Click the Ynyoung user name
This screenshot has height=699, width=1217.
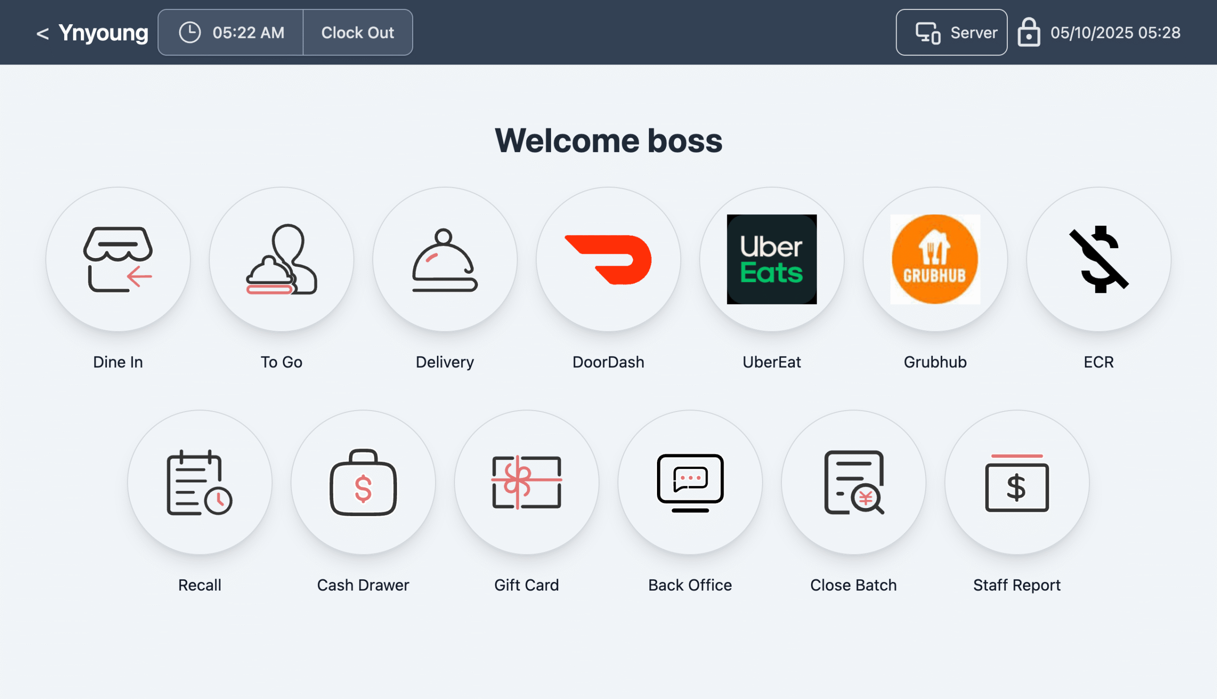103,33
